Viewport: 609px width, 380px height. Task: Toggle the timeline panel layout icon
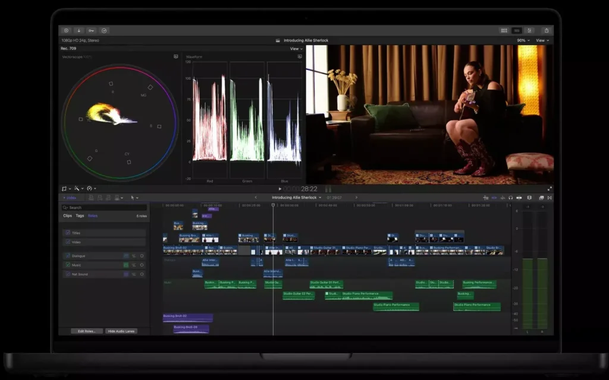coord(517,30)
